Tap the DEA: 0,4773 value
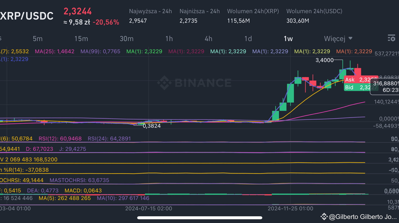Image resolution: width=399 pixels, height=223 pixels. pos(43,191)
